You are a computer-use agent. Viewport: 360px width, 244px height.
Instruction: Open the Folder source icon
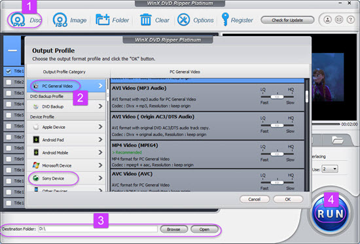tap(102, 20)
